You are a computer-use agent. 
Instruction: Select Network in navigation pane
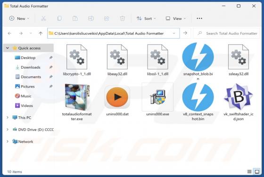[x=23, y=142]
